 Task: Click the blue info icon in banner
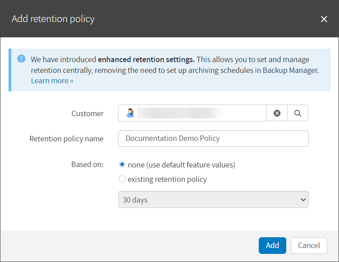21,59
